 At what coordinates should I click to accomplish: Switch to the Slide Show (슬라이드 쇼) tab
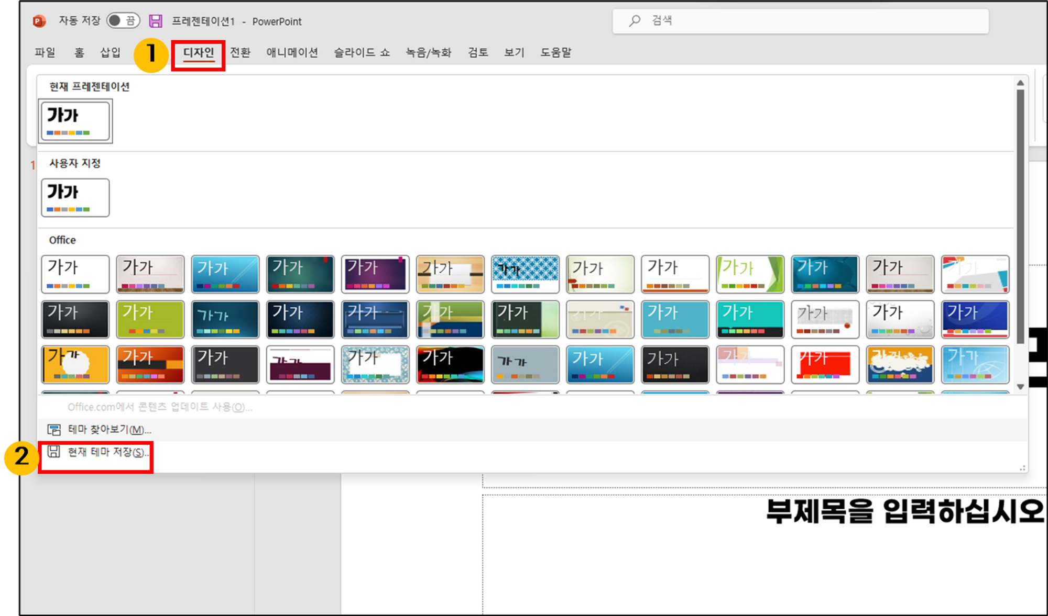pyautogui.click(x=362, y=53)
